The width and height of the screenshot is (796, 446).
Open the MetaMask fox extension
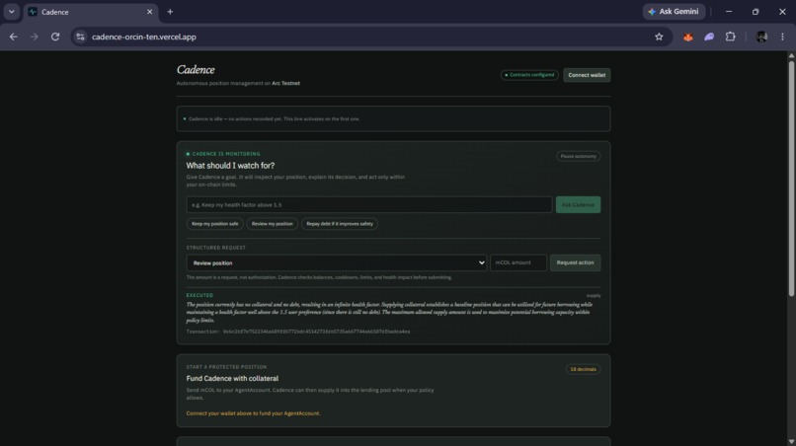click(688, 37)
